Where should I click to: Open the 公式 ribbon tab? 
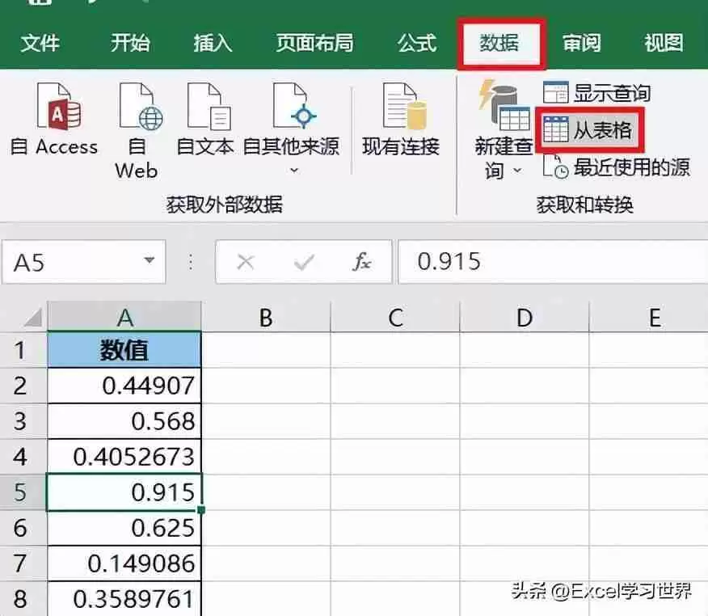[415, 44]
